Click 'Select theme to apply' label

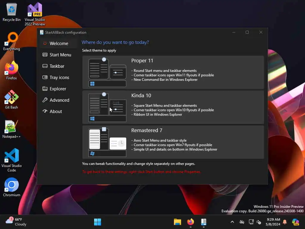point(99,50)
